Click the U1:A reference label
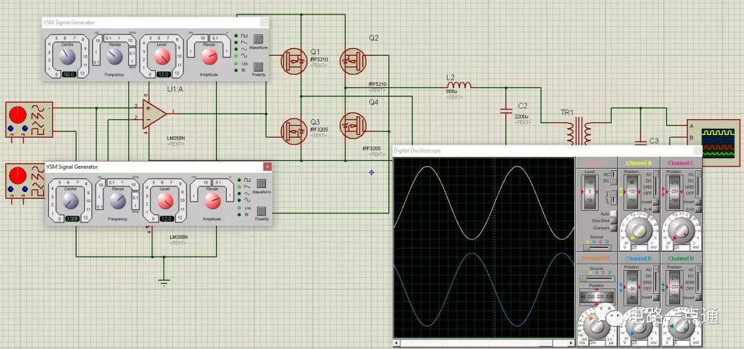 [174, 89]
